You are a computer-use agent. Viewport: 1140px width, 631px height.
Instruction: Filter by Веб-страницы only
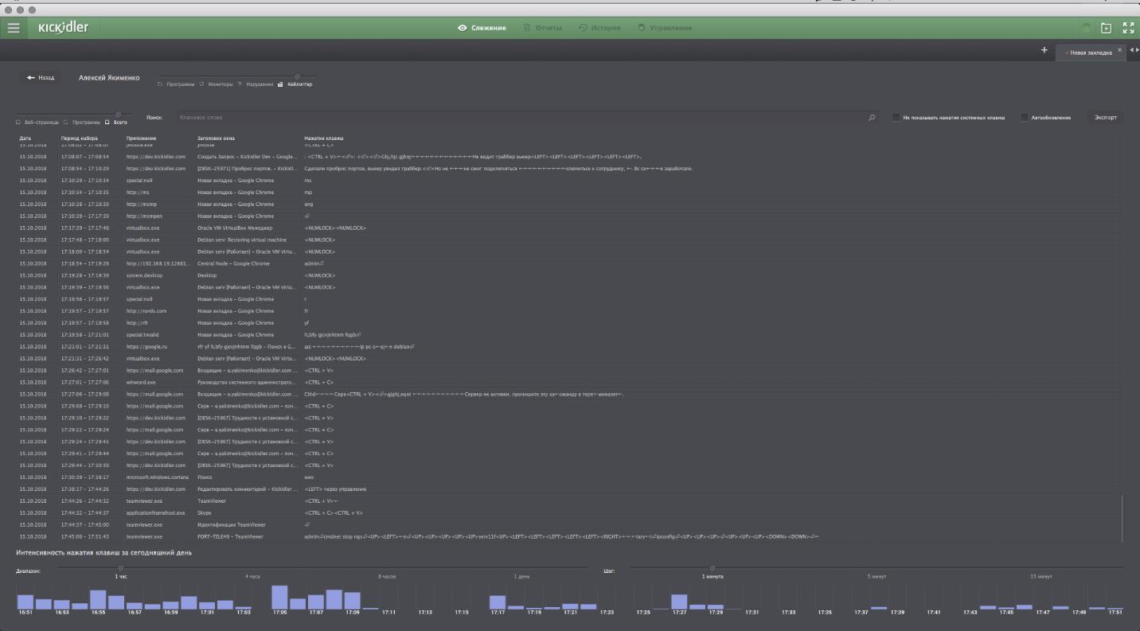37,122
